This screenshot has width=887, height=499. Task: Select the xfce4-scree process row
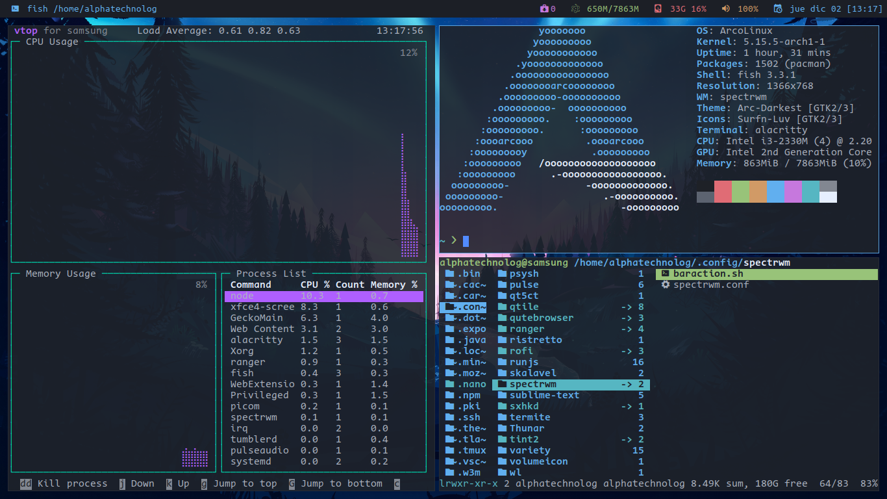[324, 307]
